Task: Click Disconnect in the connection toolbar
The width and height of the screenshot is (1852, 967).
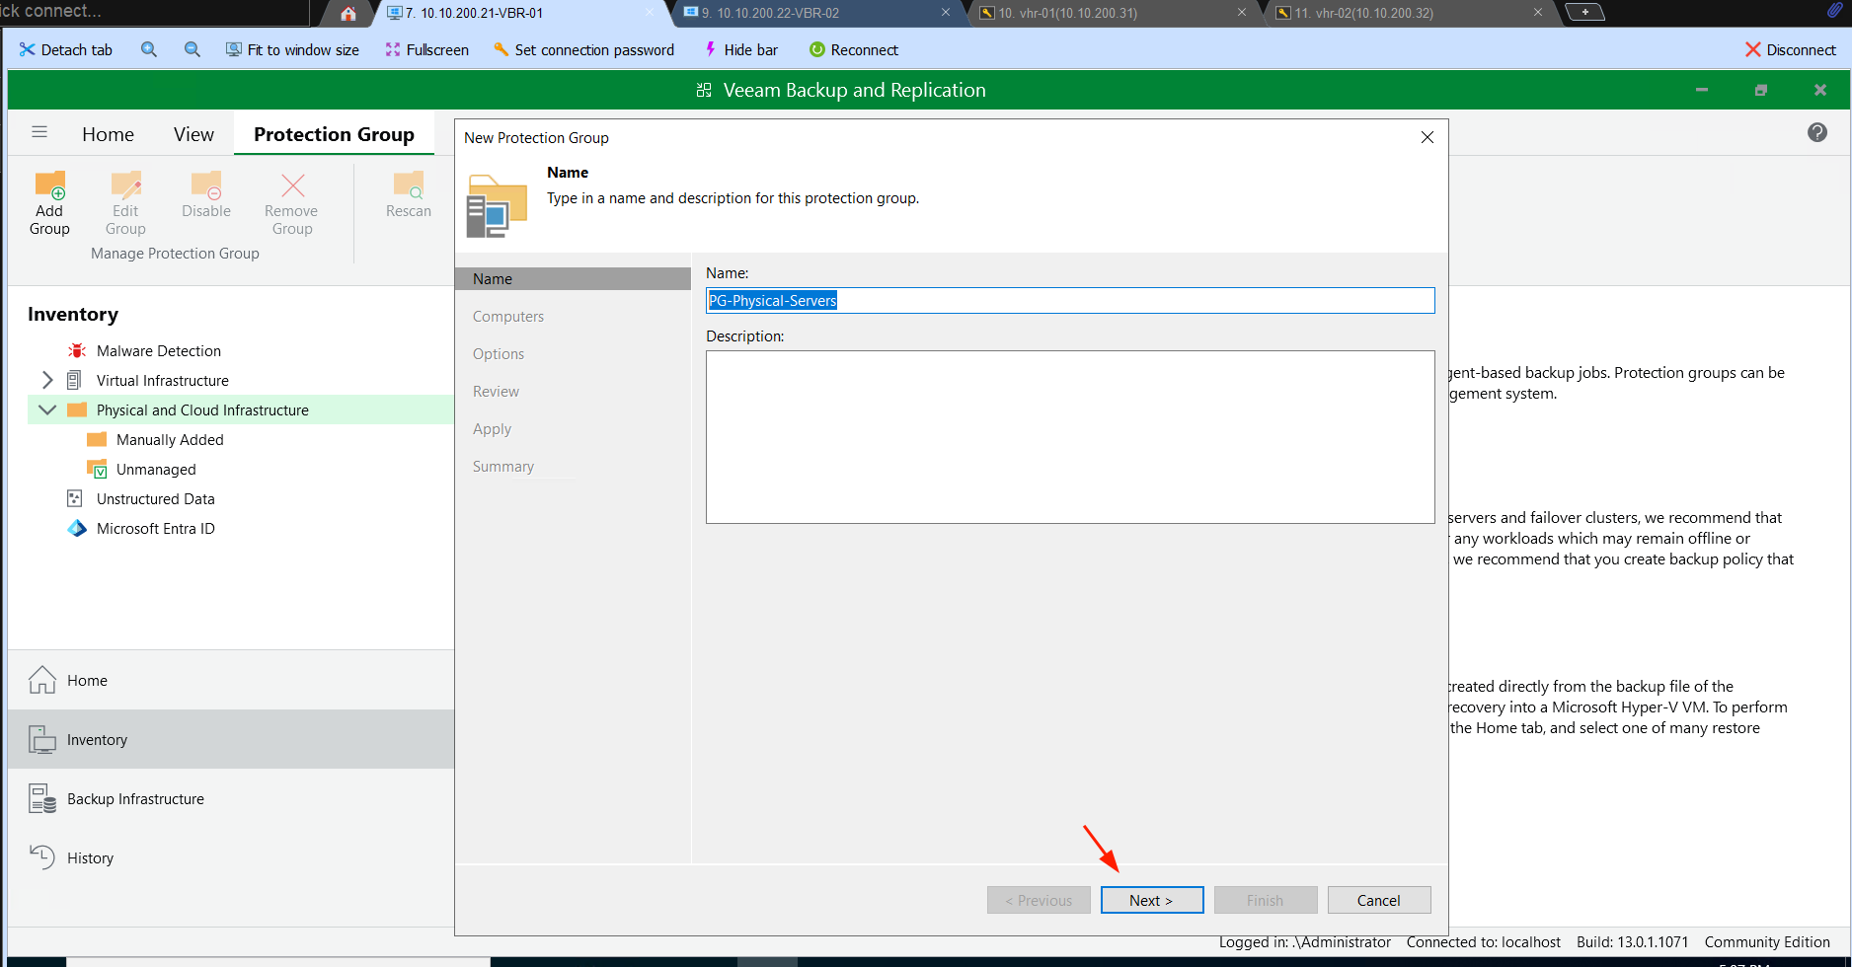Action: pos(1791,49)
